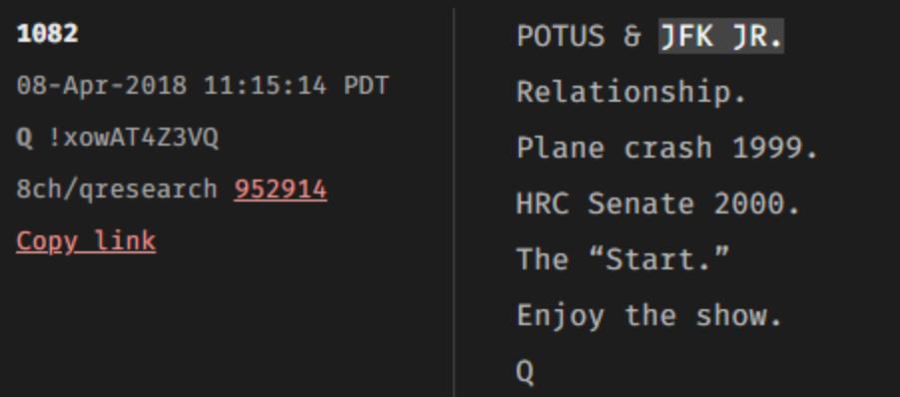Click the highlighted JFK JR. text
This screenshot has width=900, height=397.
(721, 37)
